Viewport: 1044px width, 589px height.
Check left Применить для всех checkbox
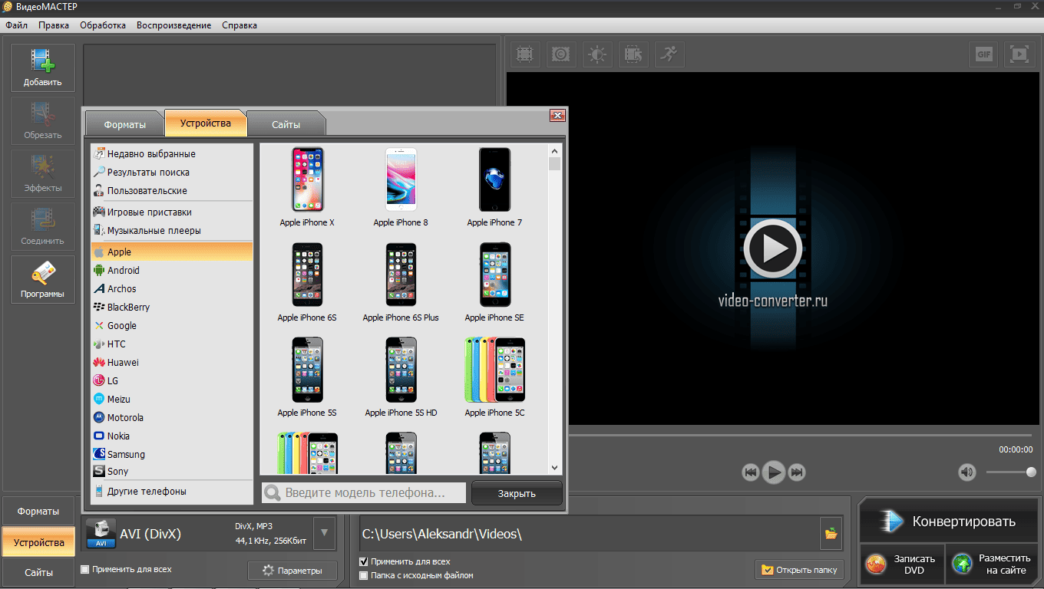coord(85,570)
